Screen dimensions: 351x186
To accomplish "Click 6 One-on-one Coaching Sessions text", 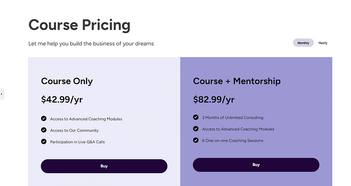I will (233, 141).
